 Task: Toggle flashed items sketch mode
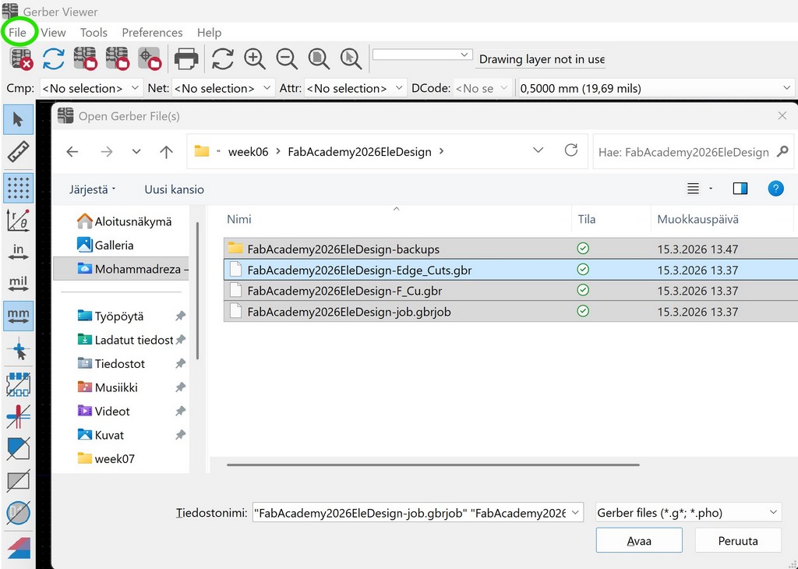19,385
